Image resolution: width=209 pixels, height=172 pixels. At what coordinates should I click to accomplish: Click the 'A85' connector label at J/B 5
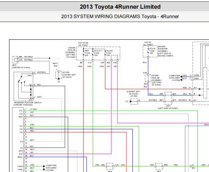(x=21, y=57)
